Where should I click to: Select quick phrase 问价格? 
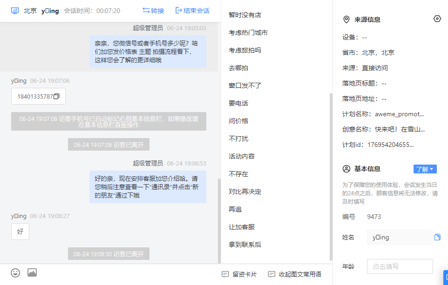[238, 121]
